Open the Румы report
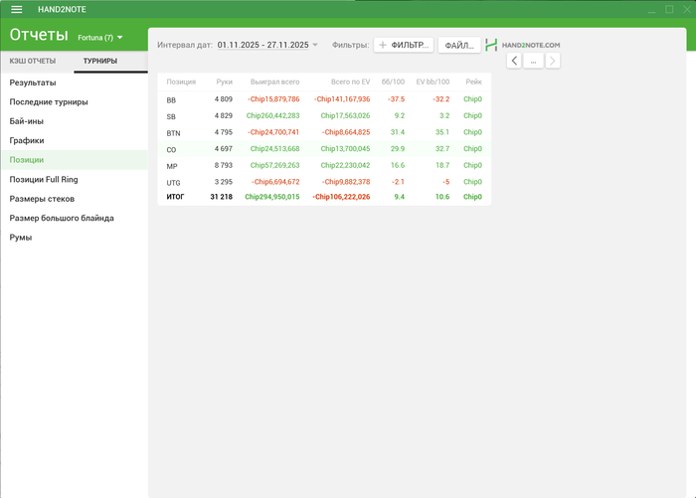Image resolution: width=696 pixels, height=498 pixels. click(x=21, y=237)
